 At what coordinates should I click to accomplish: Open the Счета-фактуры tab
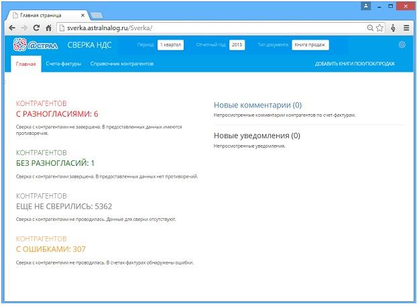(64, 64)
